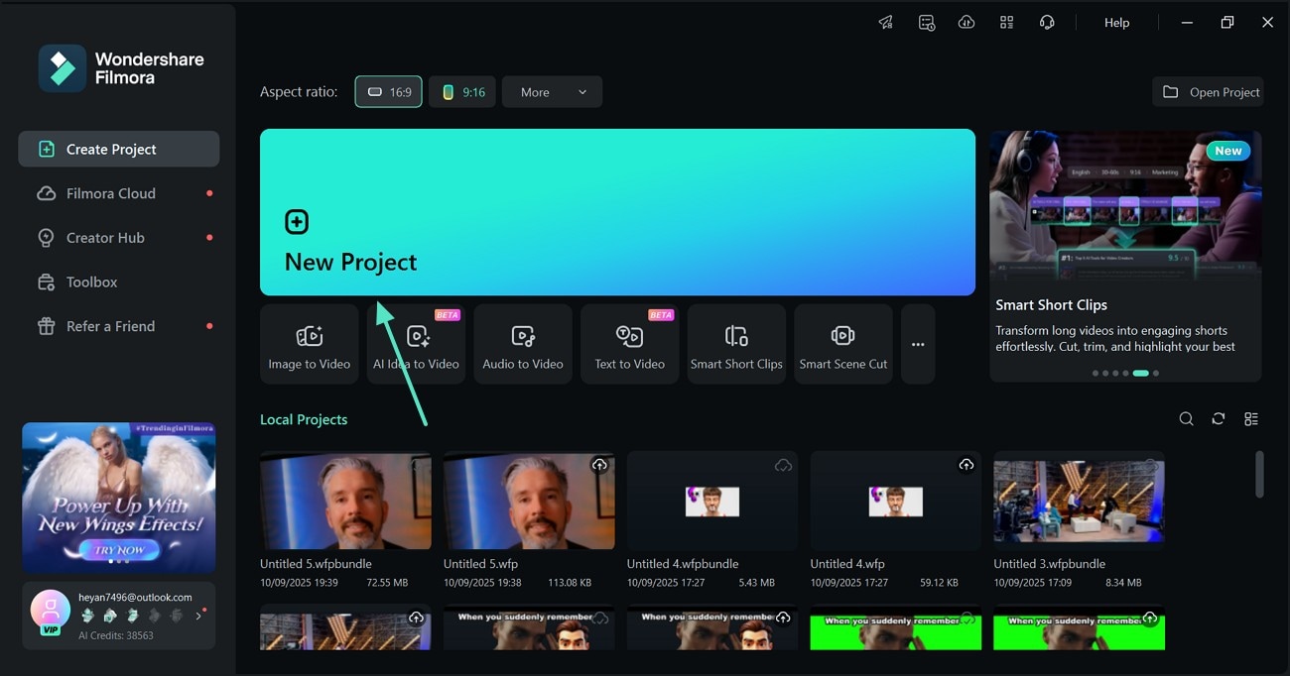The image size is (1290, 676).
Task: Expand the ellipsis for more creation tools
Action: 917,343
